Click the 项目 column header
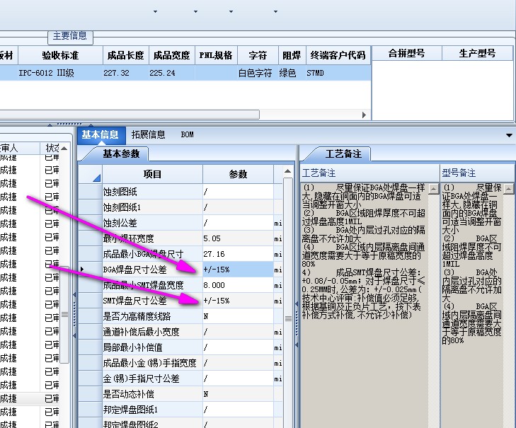 point(152,174)
